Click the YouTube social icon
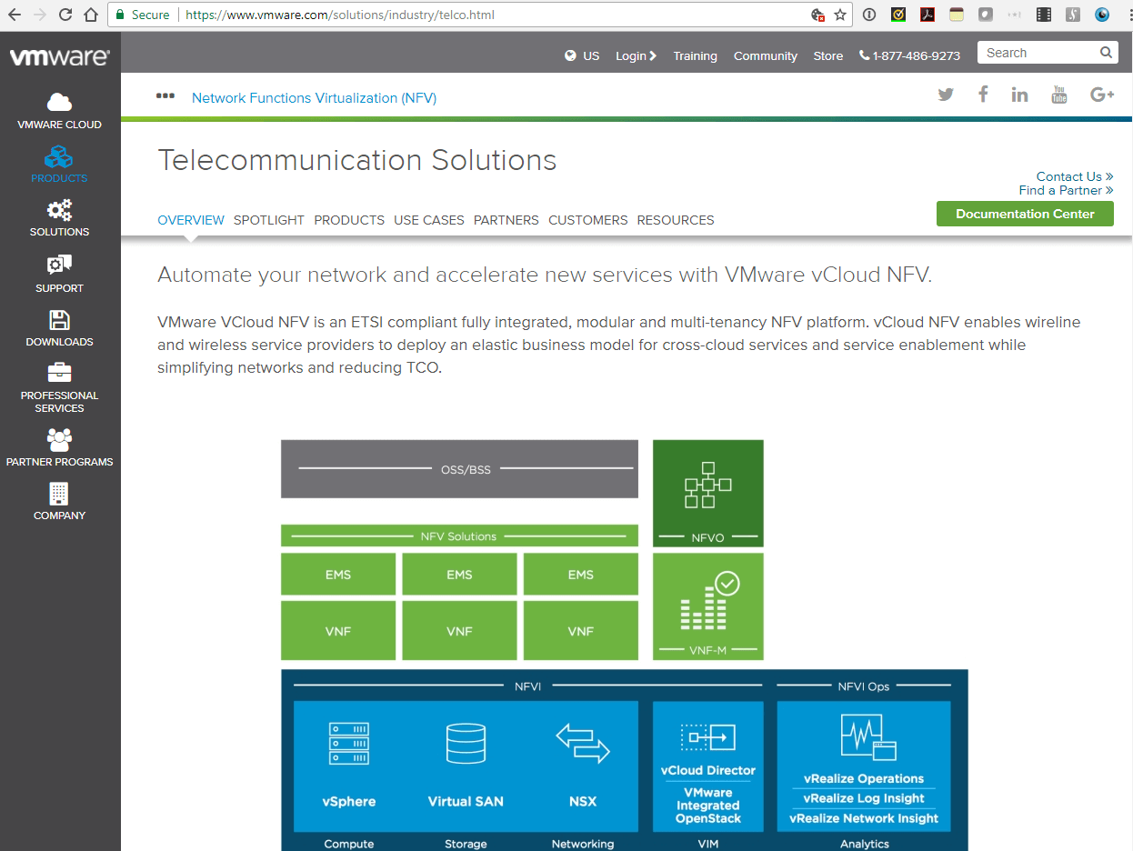This screenshot has height=851, width=1133. [1058, 95]
